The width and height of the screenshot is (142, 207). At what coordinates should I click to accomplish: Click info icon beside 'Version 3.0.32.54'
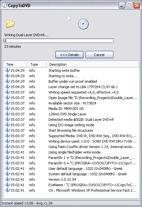(x=7, y=179)
